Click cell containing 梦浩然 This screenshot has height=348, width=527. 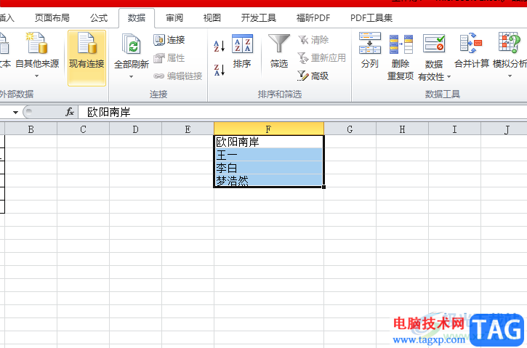[269, 180]
